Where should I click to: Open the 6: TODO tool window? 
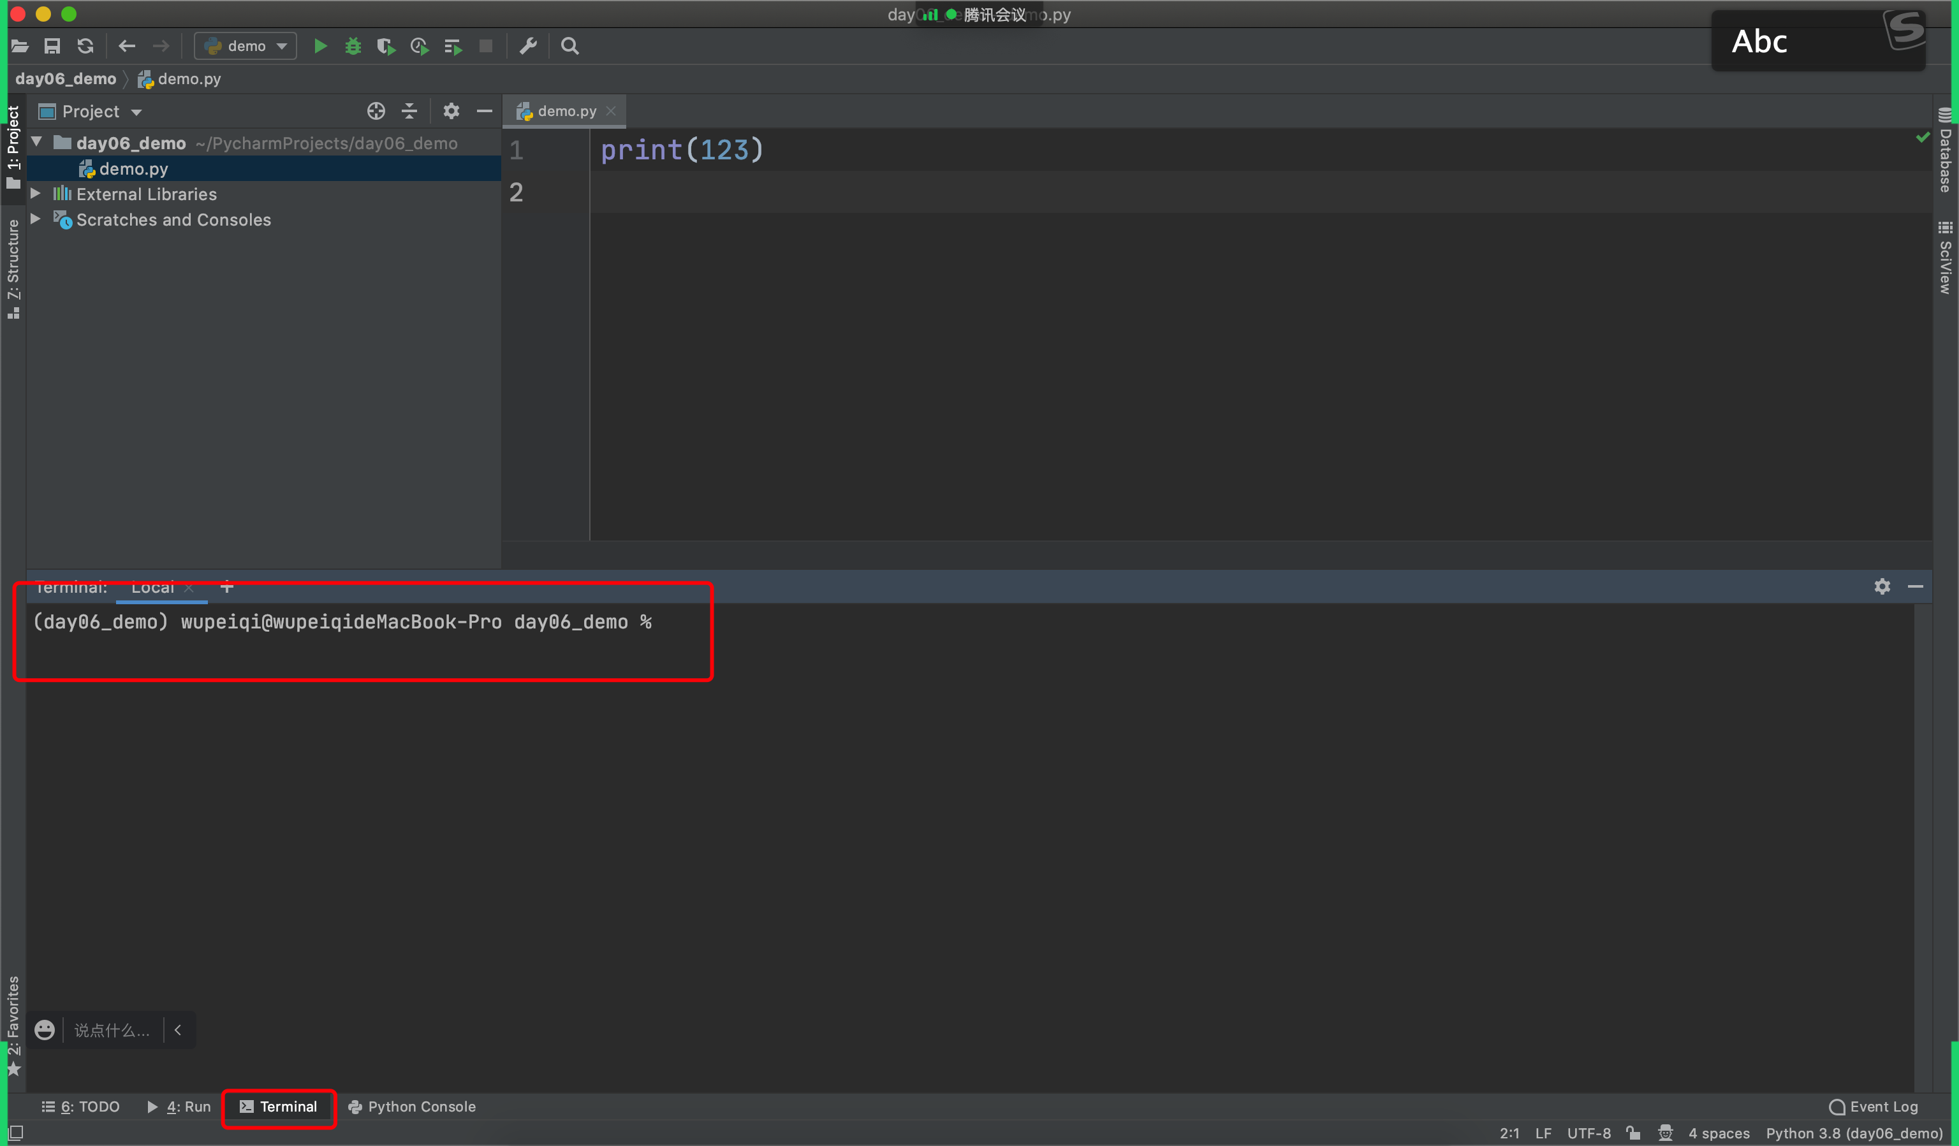click(x=80, y=1106)
